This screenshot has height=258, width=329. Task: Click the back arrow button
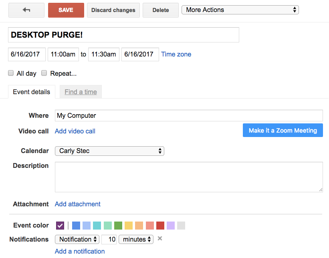(x=26, y=10)
